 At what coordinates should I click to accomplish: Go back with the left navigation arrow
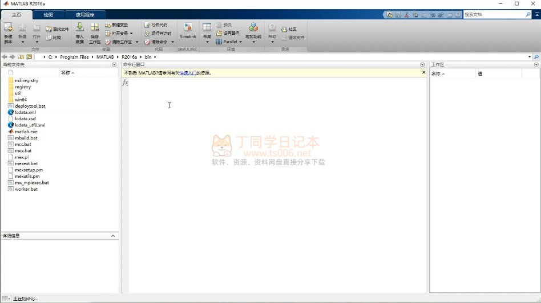click(4, 57)
